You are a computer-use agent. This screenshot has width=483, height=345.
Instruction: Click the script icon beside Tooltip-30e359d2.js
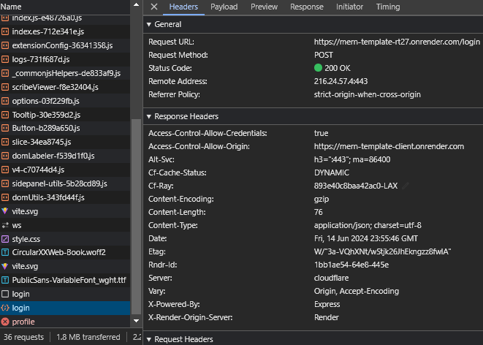pyautogui.click(x=5, y=115)
